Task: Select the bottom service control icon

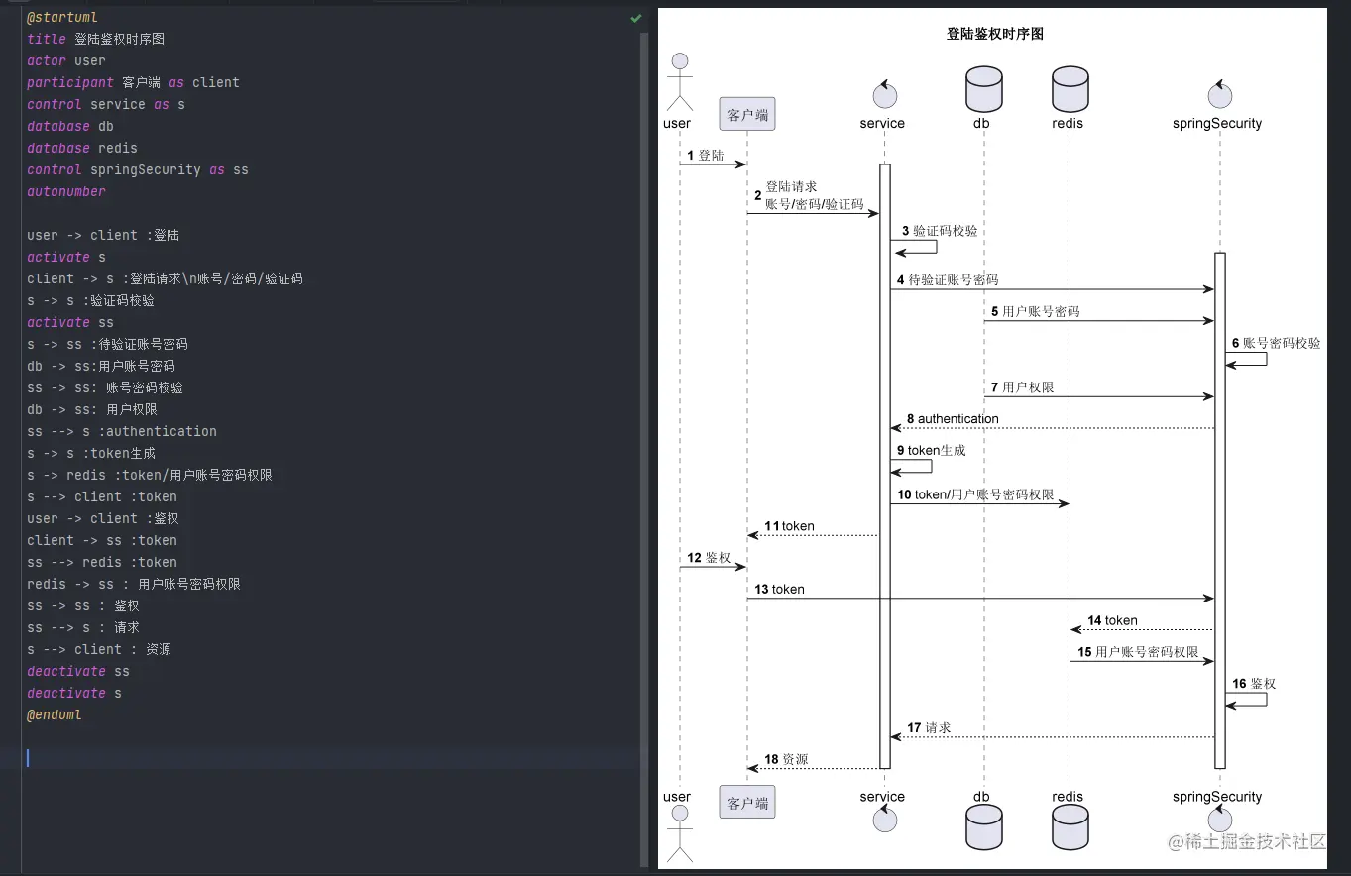Action: click(x=884, y=819)
